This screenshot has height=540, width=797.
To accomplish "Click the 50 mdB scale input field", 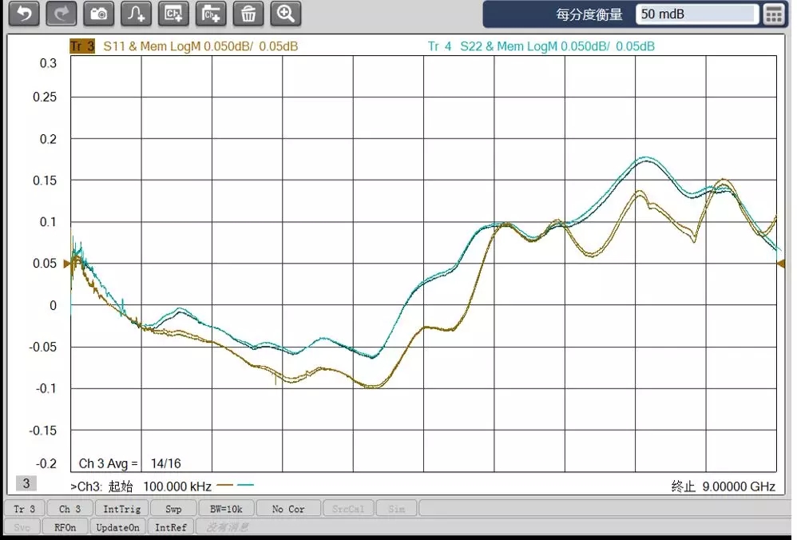I will tap(696, 14).
